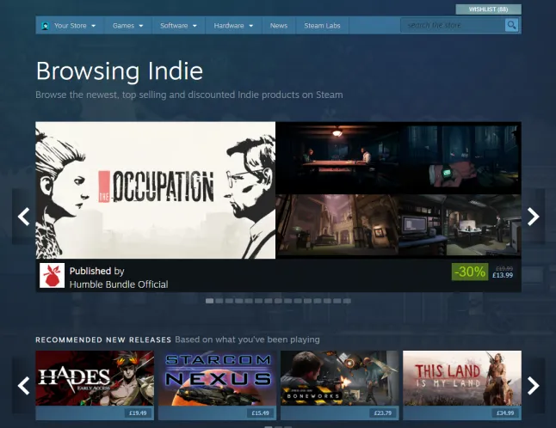Expand the Software dropdown menu

coord(178,26)
